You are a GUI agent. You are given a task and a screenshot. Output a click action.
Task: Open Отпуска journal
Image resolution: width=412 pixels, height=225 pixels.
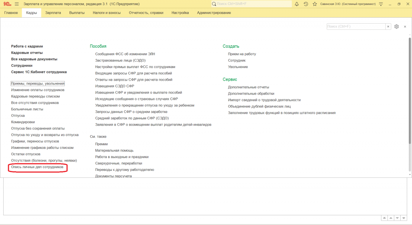coord(18,116)
